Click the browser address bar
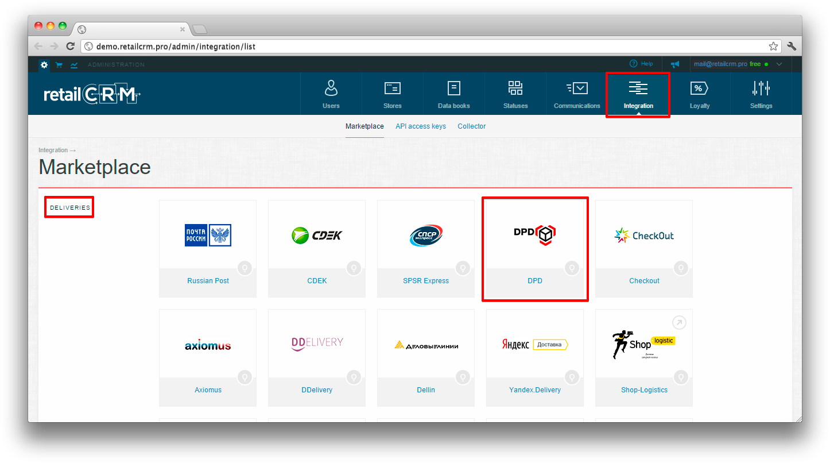 click(425, 47)
